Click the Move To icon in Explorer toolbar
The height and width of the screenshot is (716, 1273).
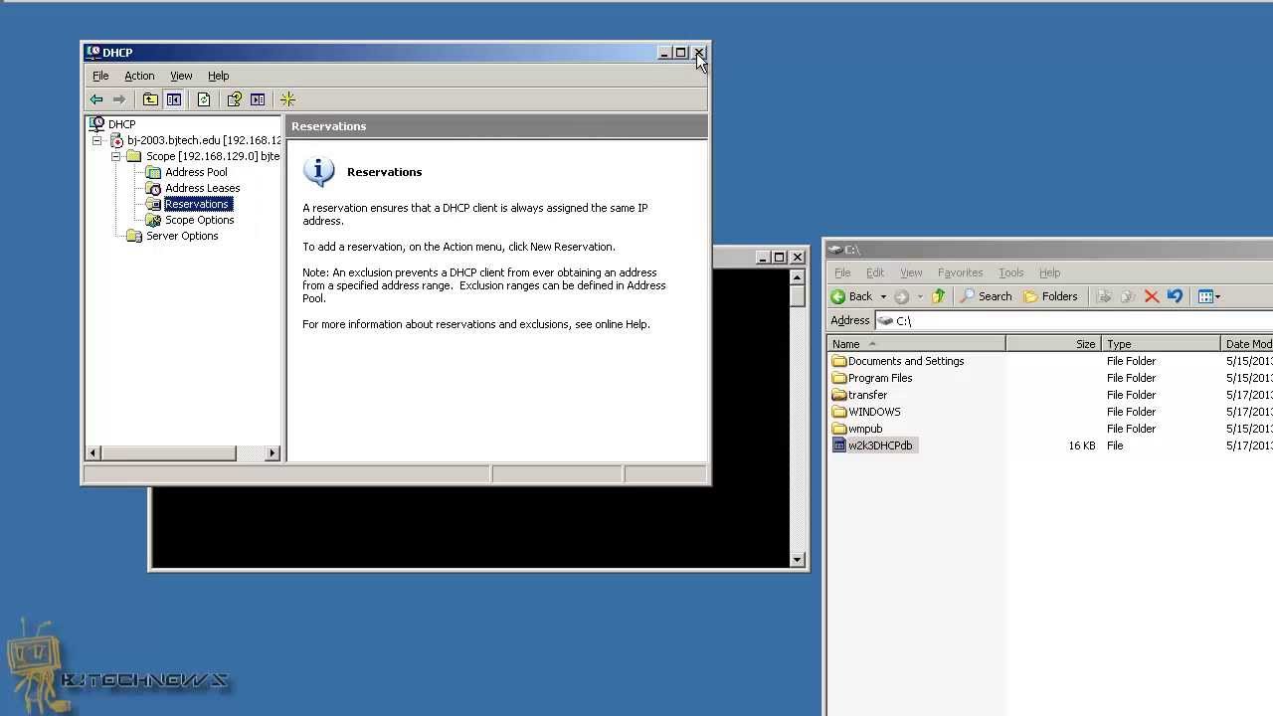click(1104, 296)
